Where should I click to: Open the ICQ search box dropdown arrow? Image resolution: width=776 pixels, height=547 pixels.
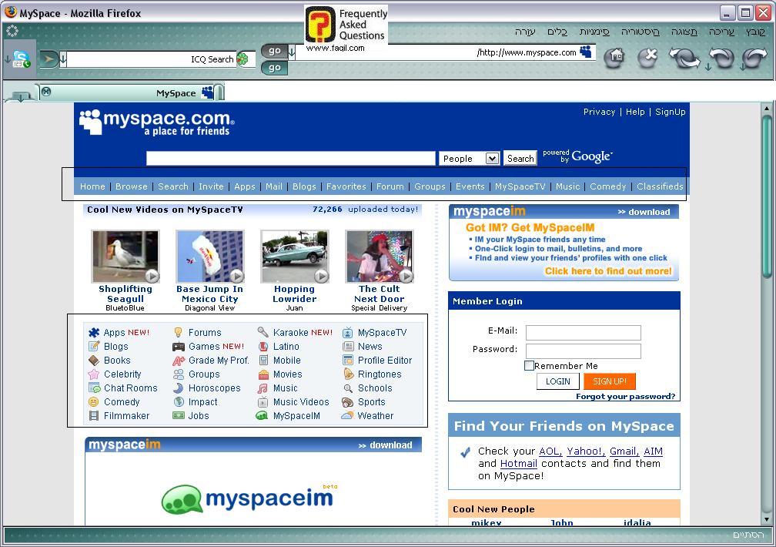64,59
